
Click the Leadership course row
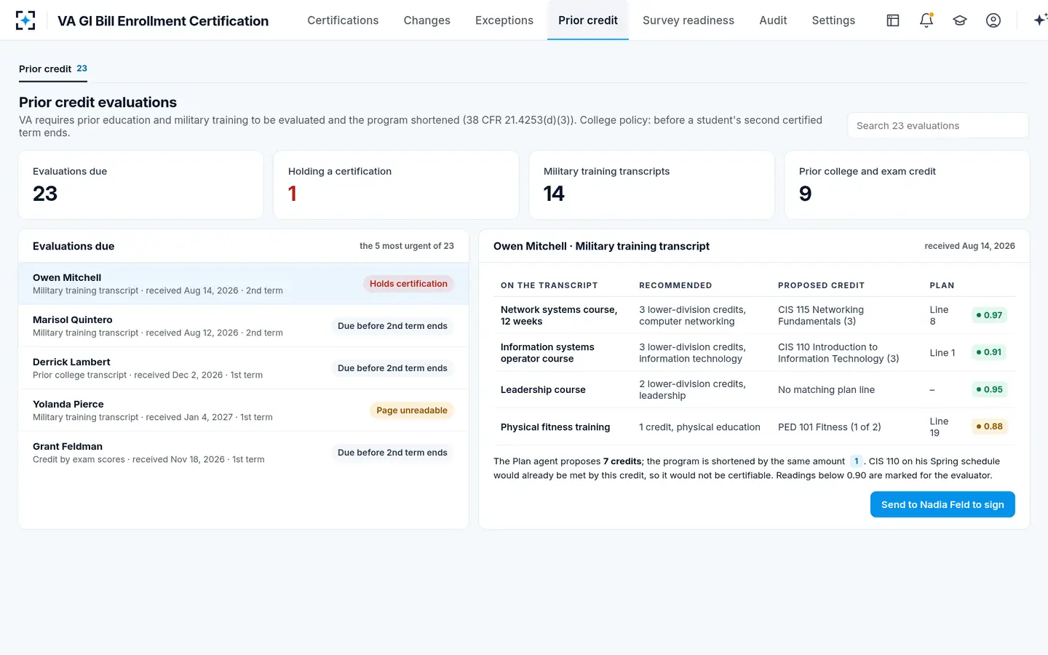[x=754, y=389]
